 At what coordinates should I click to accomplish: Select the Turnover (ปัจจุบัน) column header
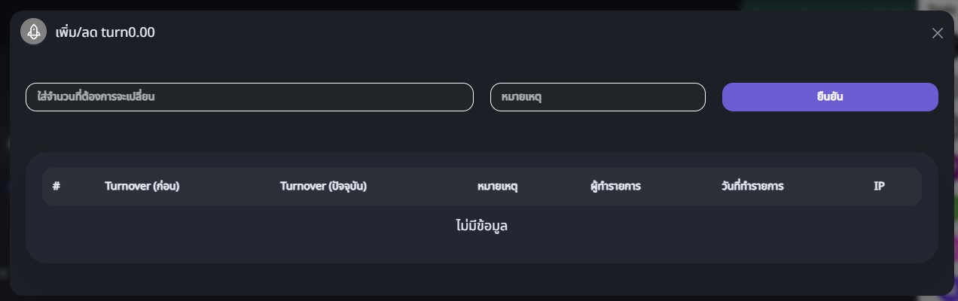[323, 186]
